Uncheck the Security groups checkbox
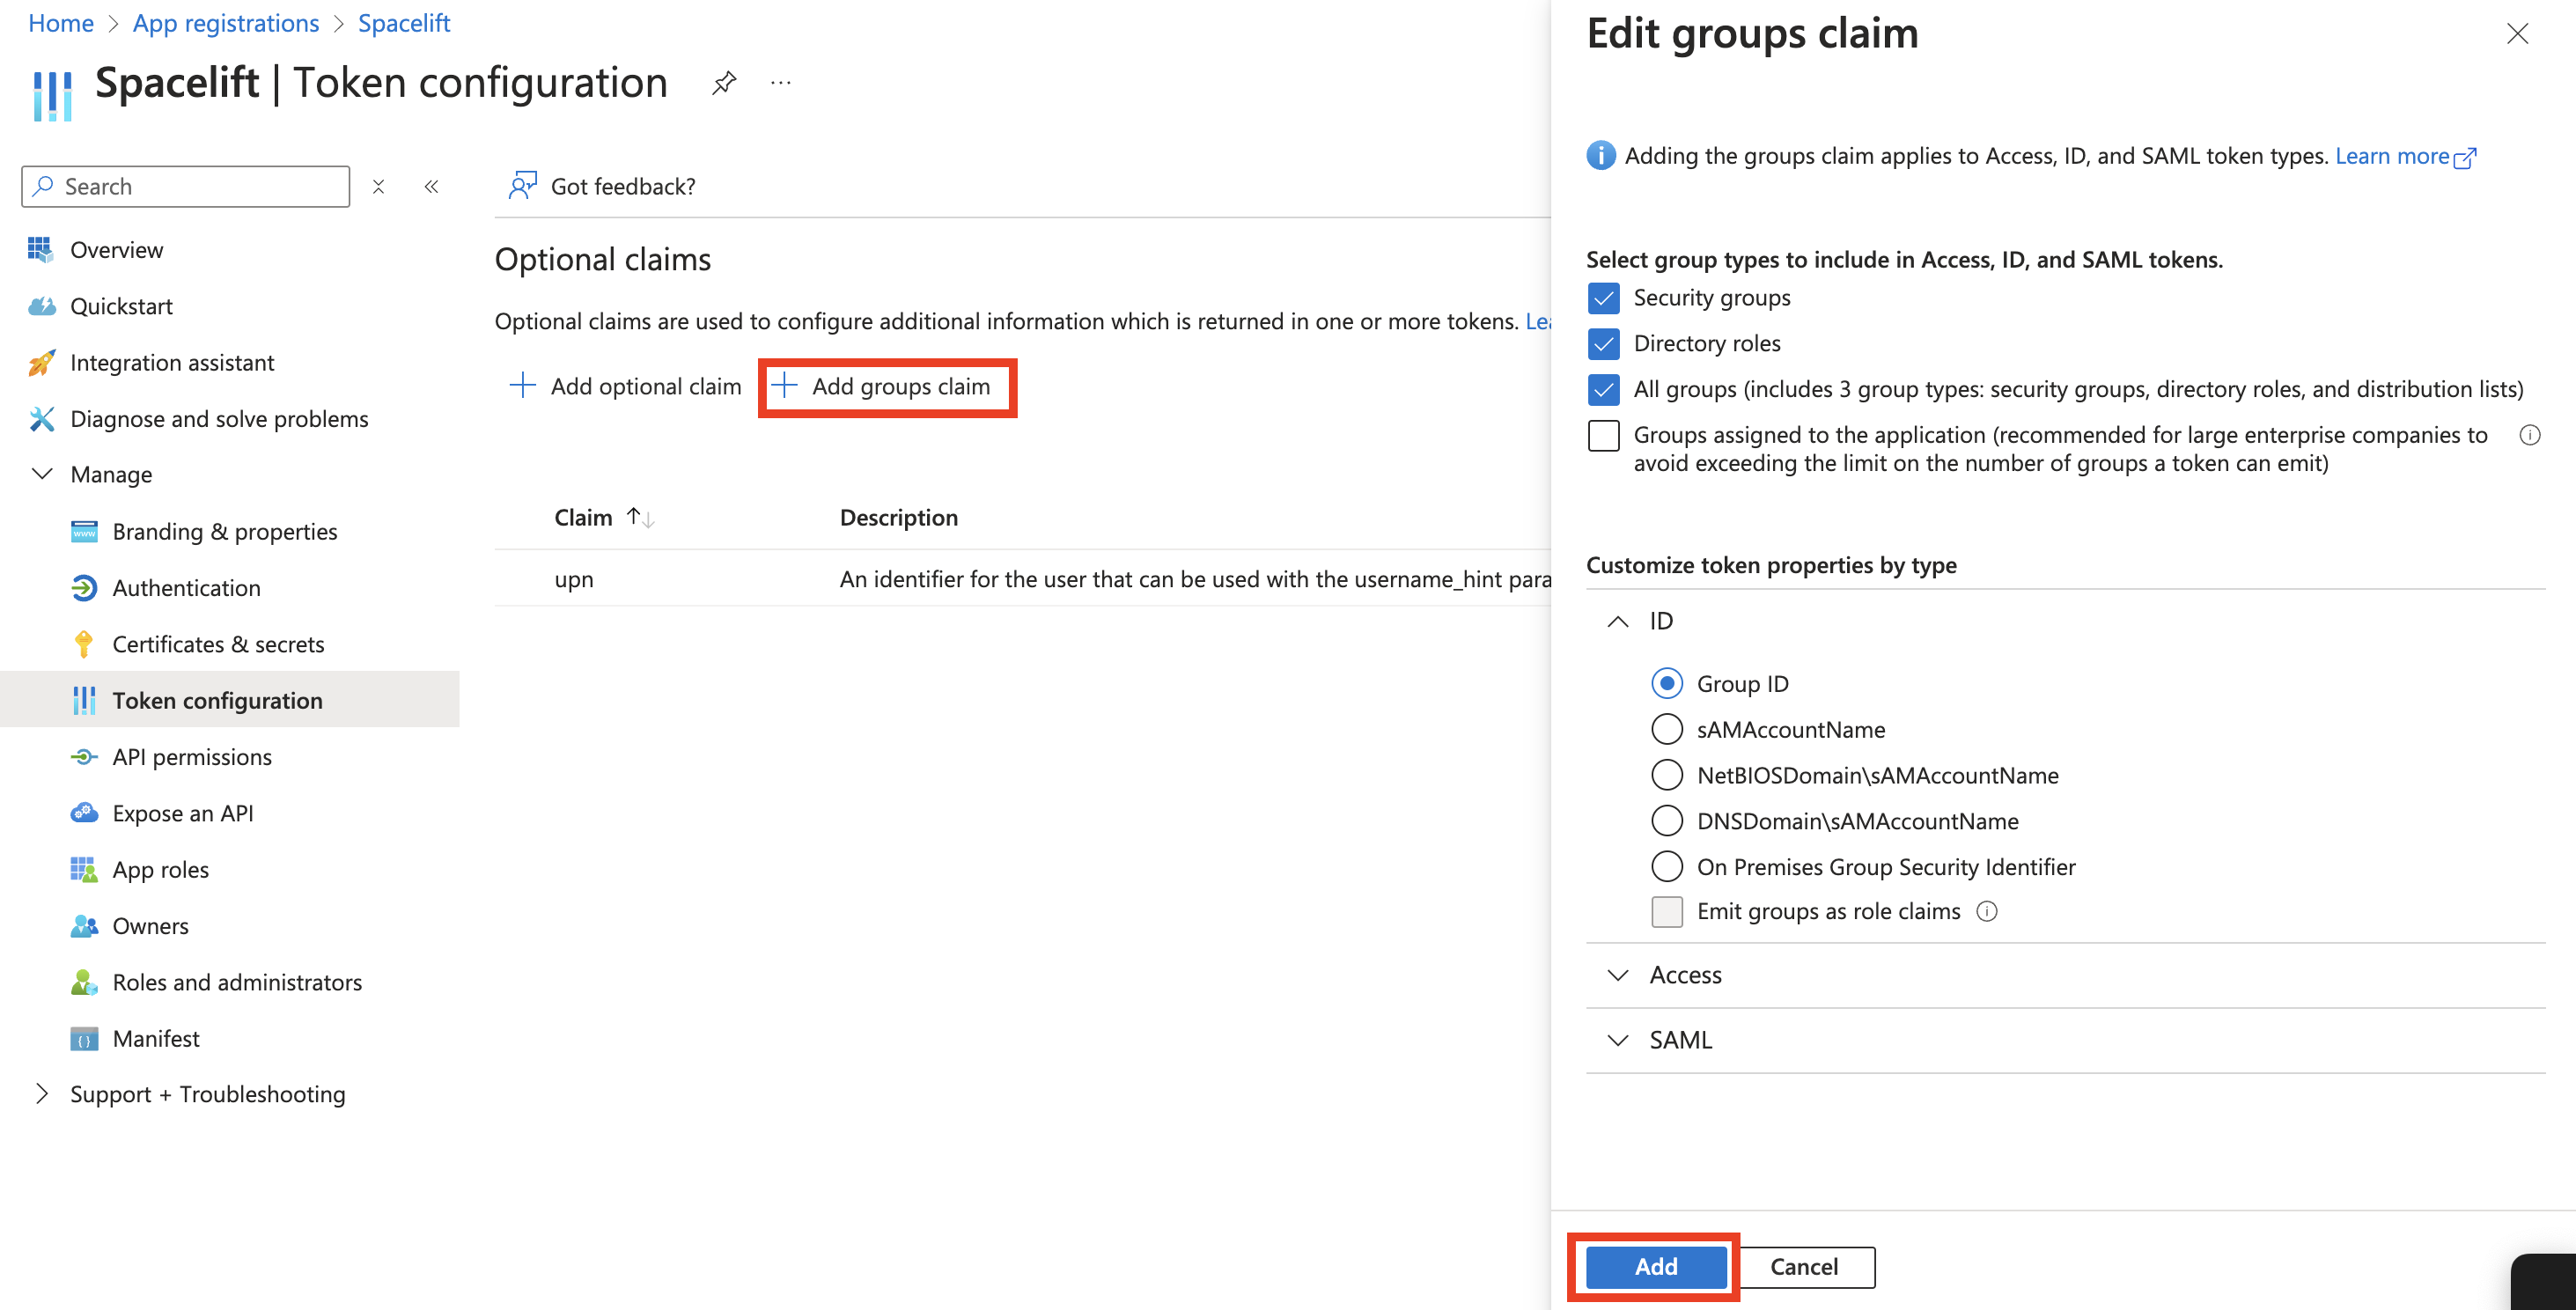 1603,298
